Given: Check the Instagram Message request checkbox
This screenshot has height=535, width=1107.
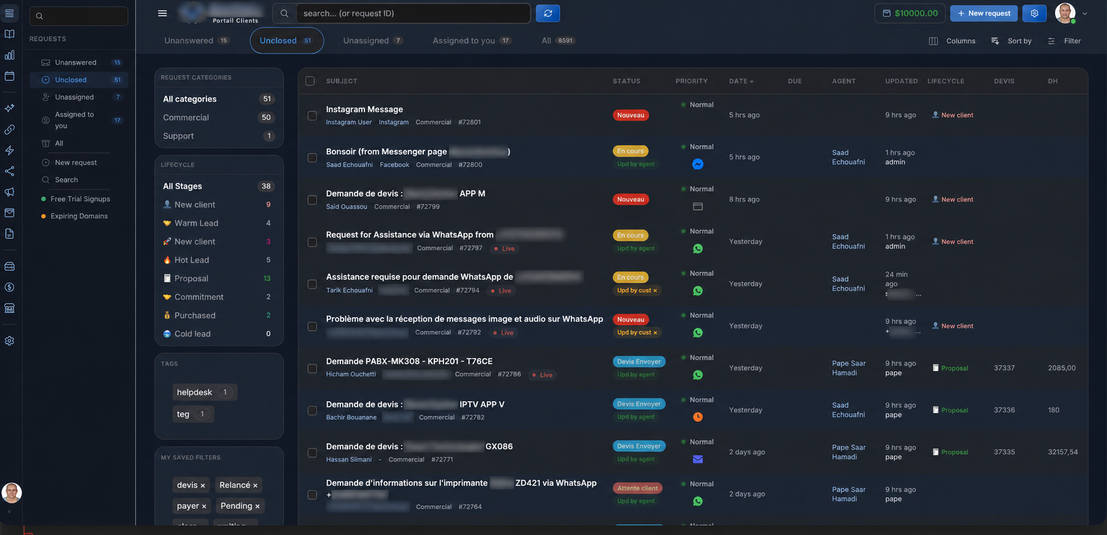Looking at the screenshot, I should 312,115.
